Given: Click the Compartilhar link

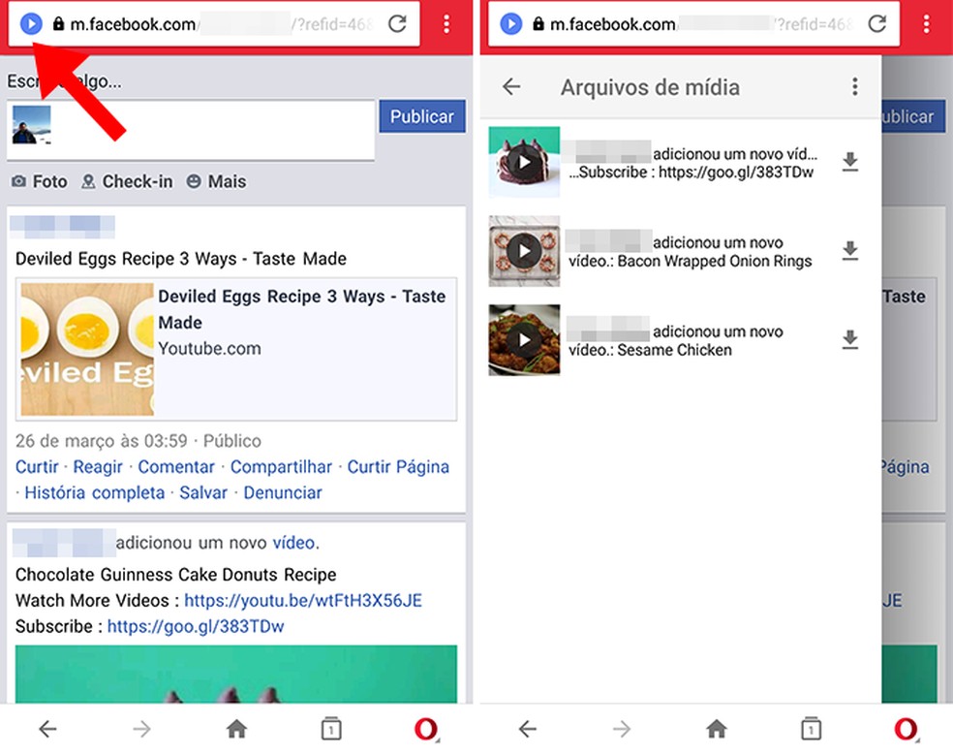Looking at the screenshot, I should click(281, 466).
